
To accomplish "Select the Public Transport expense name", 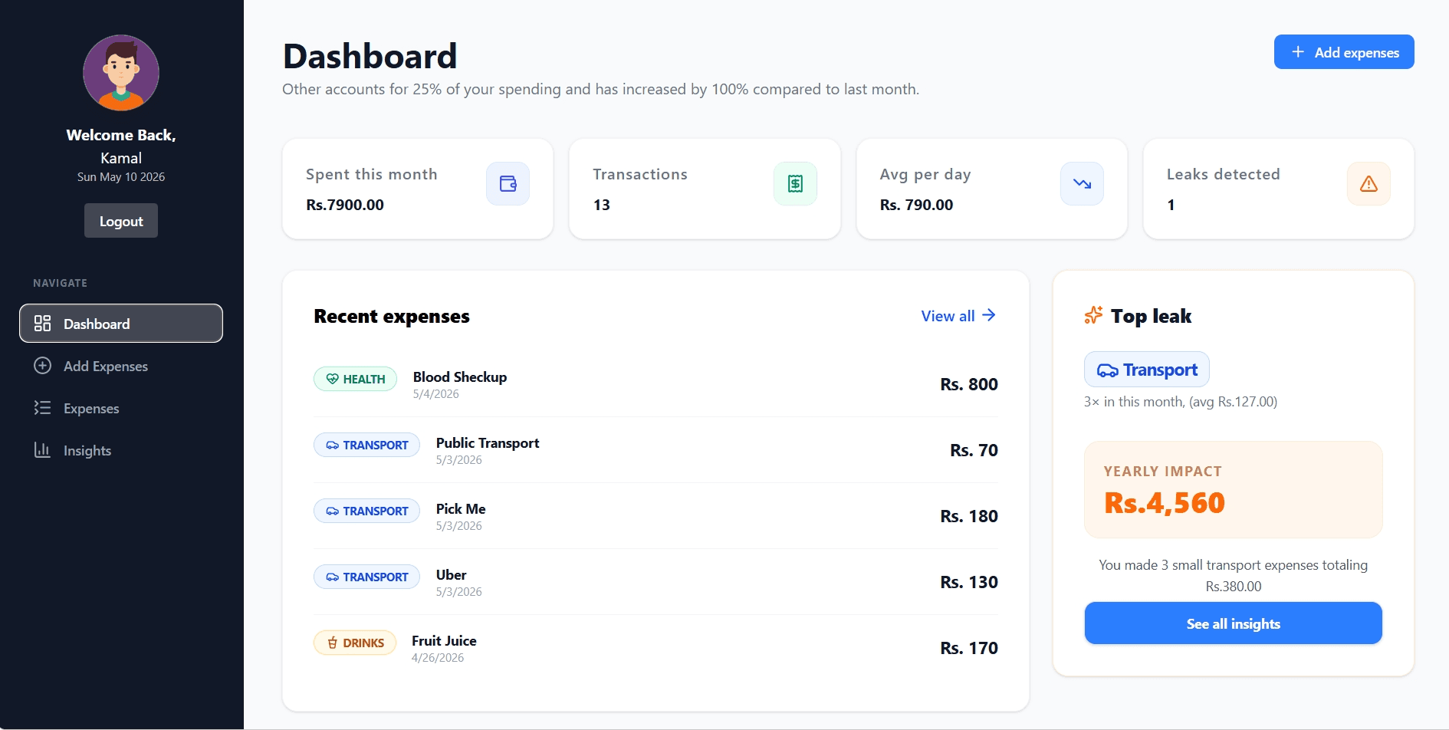I will tap(488, 442).
